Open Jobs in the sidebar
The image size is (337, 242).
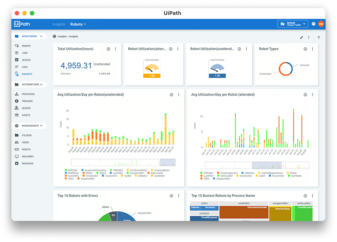(x=25, y=53)
